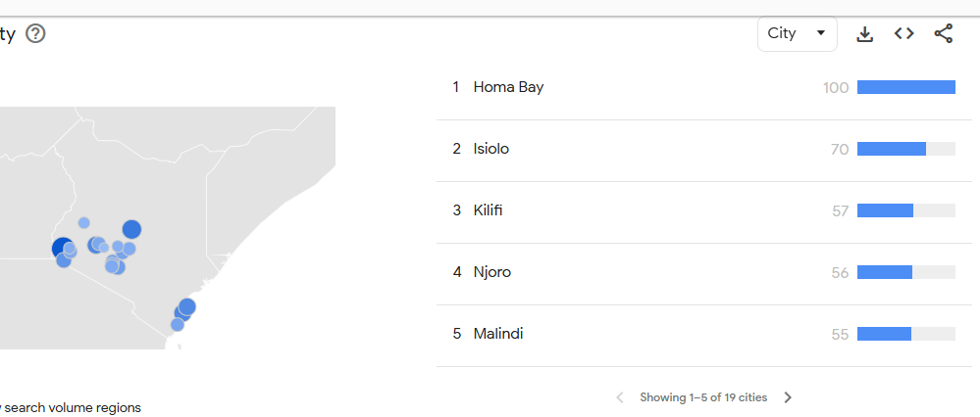Select Homa Bay in the list

pos(508,87)
